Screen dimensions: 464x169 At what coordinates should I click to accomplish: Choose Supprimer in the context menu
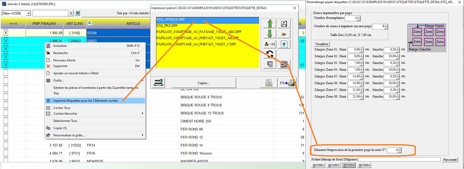point(95,66)
